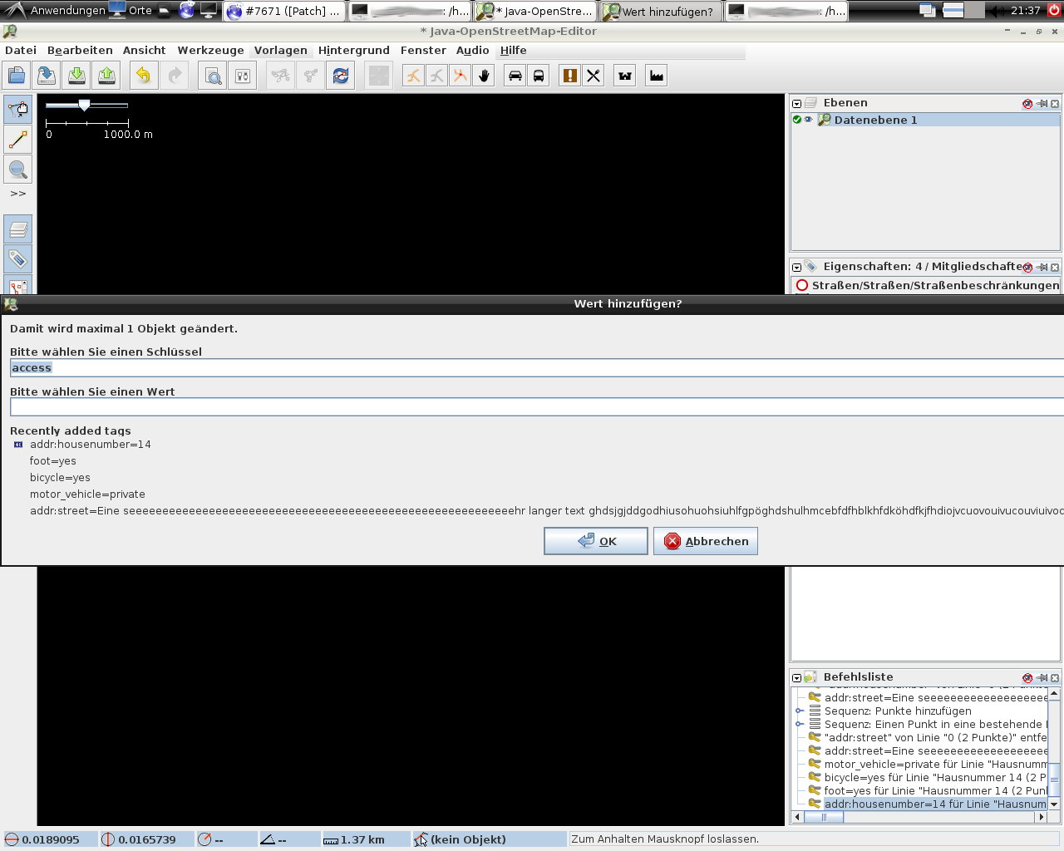Open the search objects magnifier icon

[213, 76]
